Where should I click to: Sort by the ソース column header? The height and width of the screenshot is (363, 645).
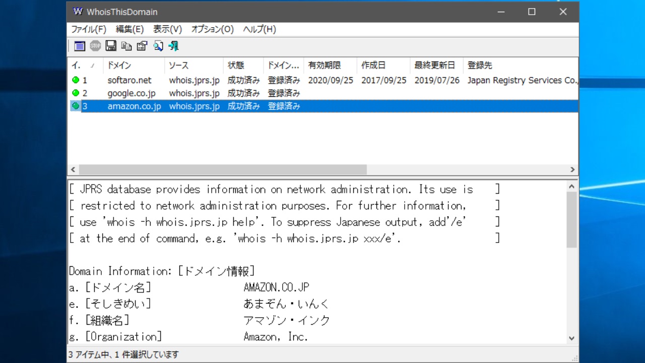click(194, 65)
